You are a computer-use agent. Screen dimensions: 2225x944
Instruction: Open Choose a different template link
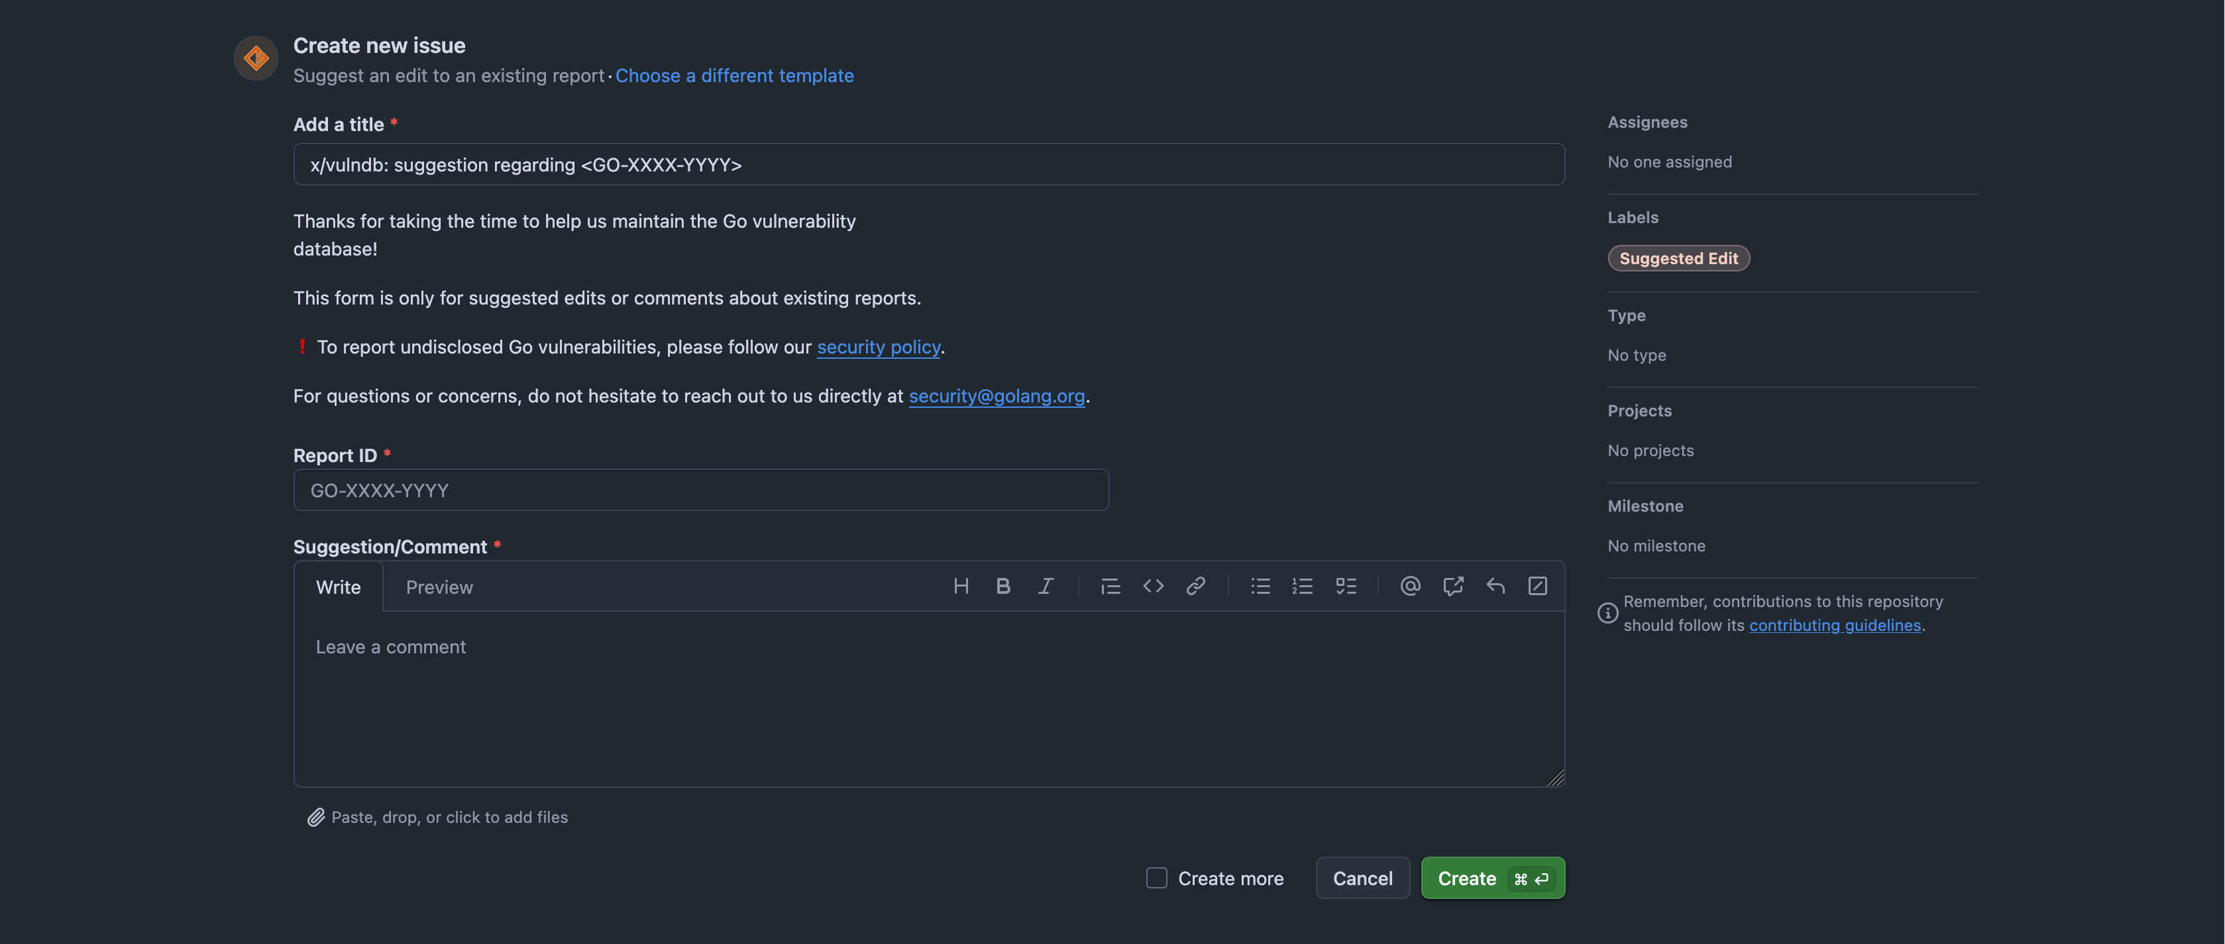coord(734,75)
